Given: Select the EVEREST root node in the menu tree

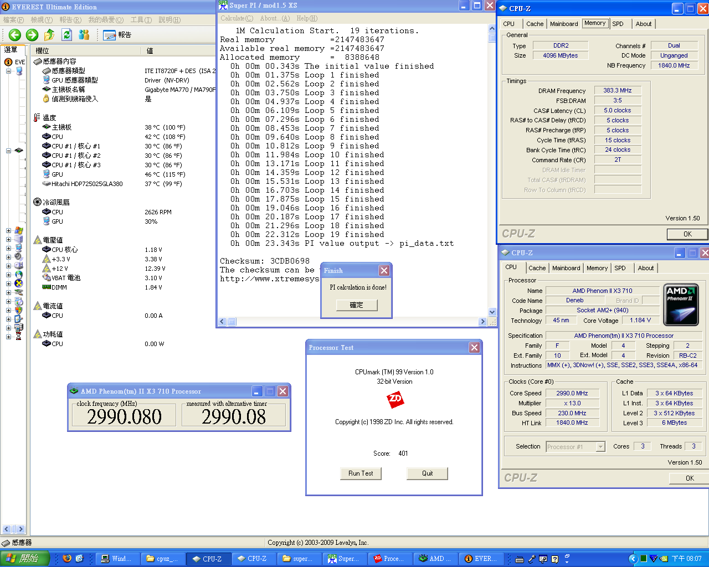Looking at the screenshot, I should (x=15, y=62).
